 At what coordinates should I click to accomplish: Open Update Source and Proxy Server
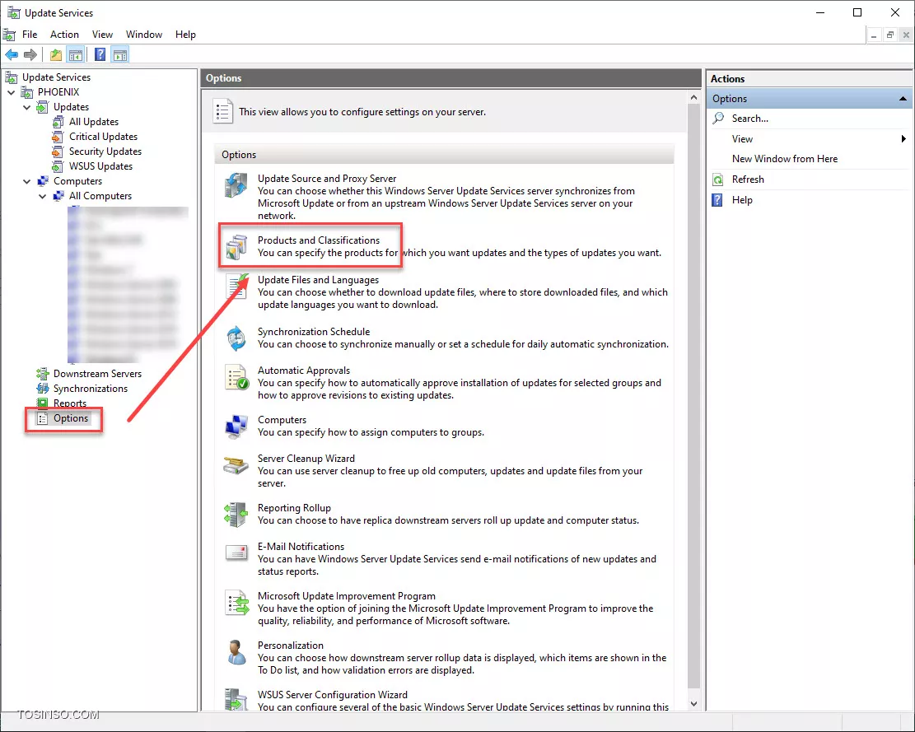tap(327, 179)
